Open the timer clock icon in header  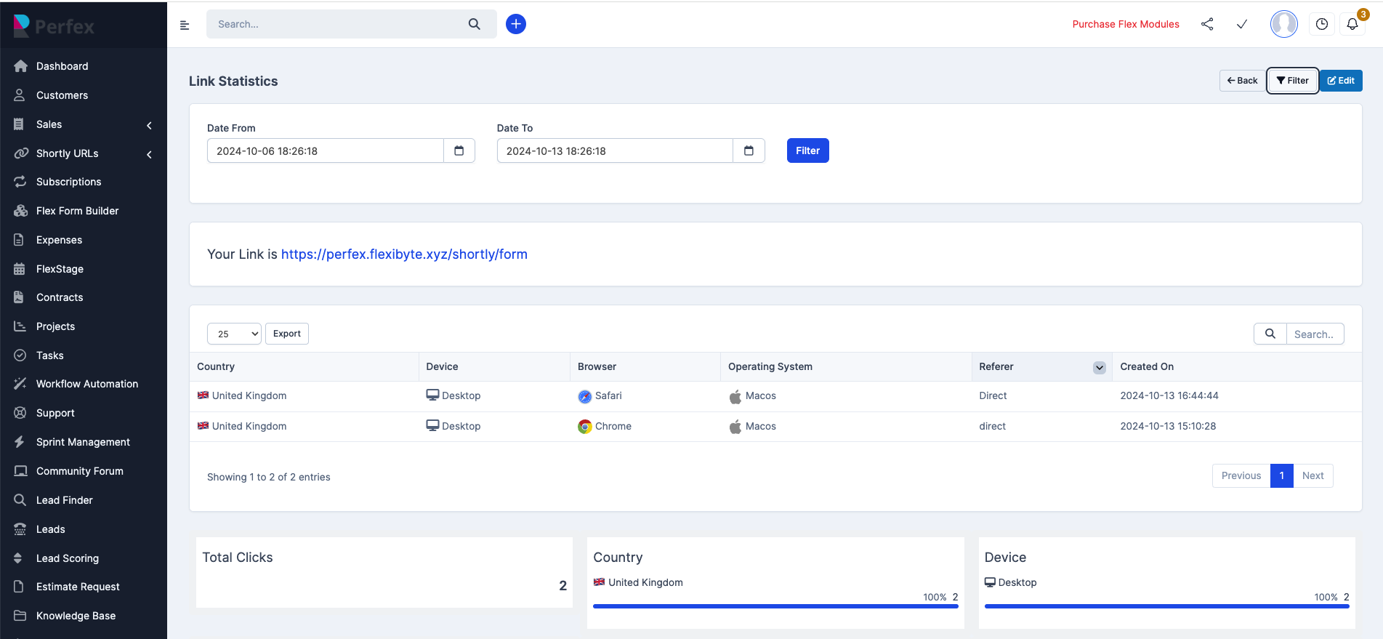(x=1321, y=24)
